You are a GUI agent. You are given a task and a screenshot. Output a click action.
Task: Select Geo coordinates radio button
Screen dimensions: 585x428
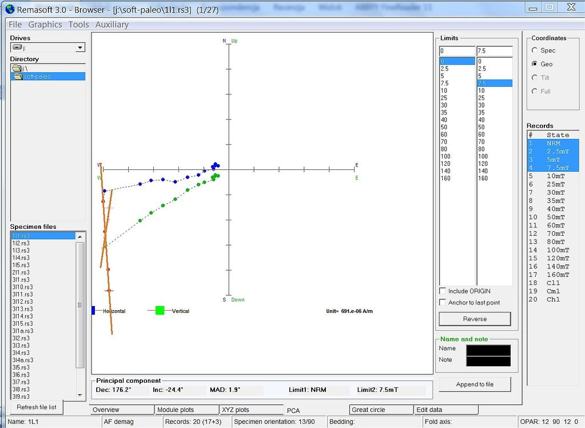point(535,64)
